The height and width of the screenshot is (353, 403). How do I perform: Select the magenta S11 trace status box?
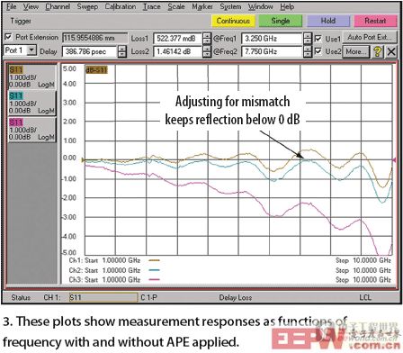(x=31, y=130)
